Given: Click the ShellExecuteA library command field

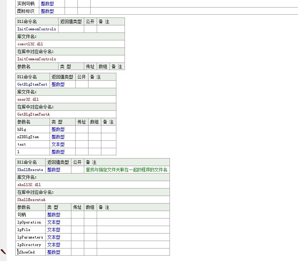Looking at the screenshot, I should (31, 200).
